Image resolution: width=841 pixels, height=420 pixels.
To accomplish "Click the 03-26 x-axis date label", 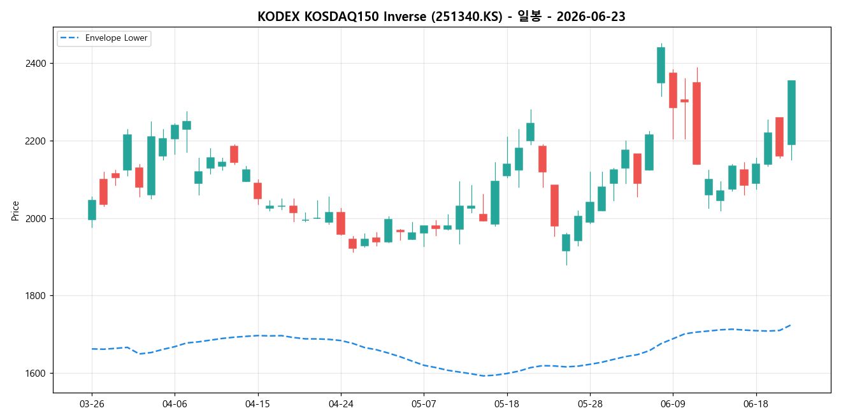I will 92,404.
